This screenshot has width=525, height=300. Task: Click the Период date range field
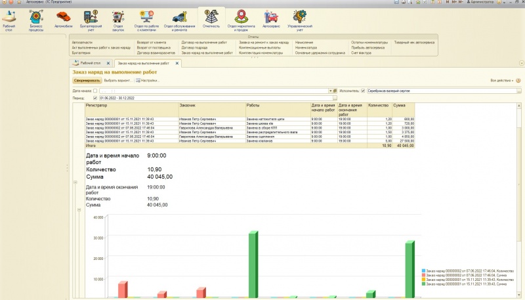click(216, 98)
